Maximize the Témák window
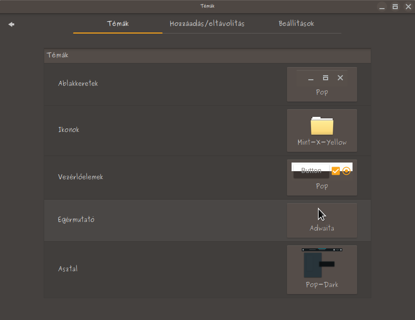Image resolution: width=415 pixels, height=320 pixels. pos(395,7)
